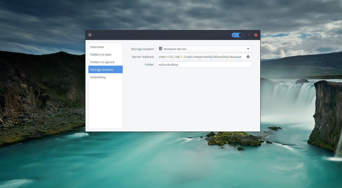Click the help icon in Server Address field
Viewport: 342px width, 188px height.
tap(248, 57)
